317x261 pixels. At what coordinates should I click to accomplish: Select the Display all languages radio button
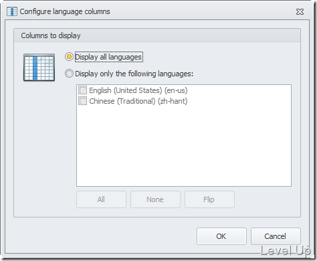(69, 57)
